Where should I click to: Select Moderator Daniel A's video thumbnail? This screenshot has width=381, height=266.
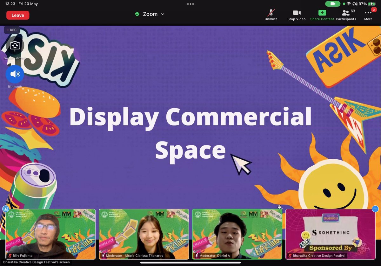coord(237,234)
